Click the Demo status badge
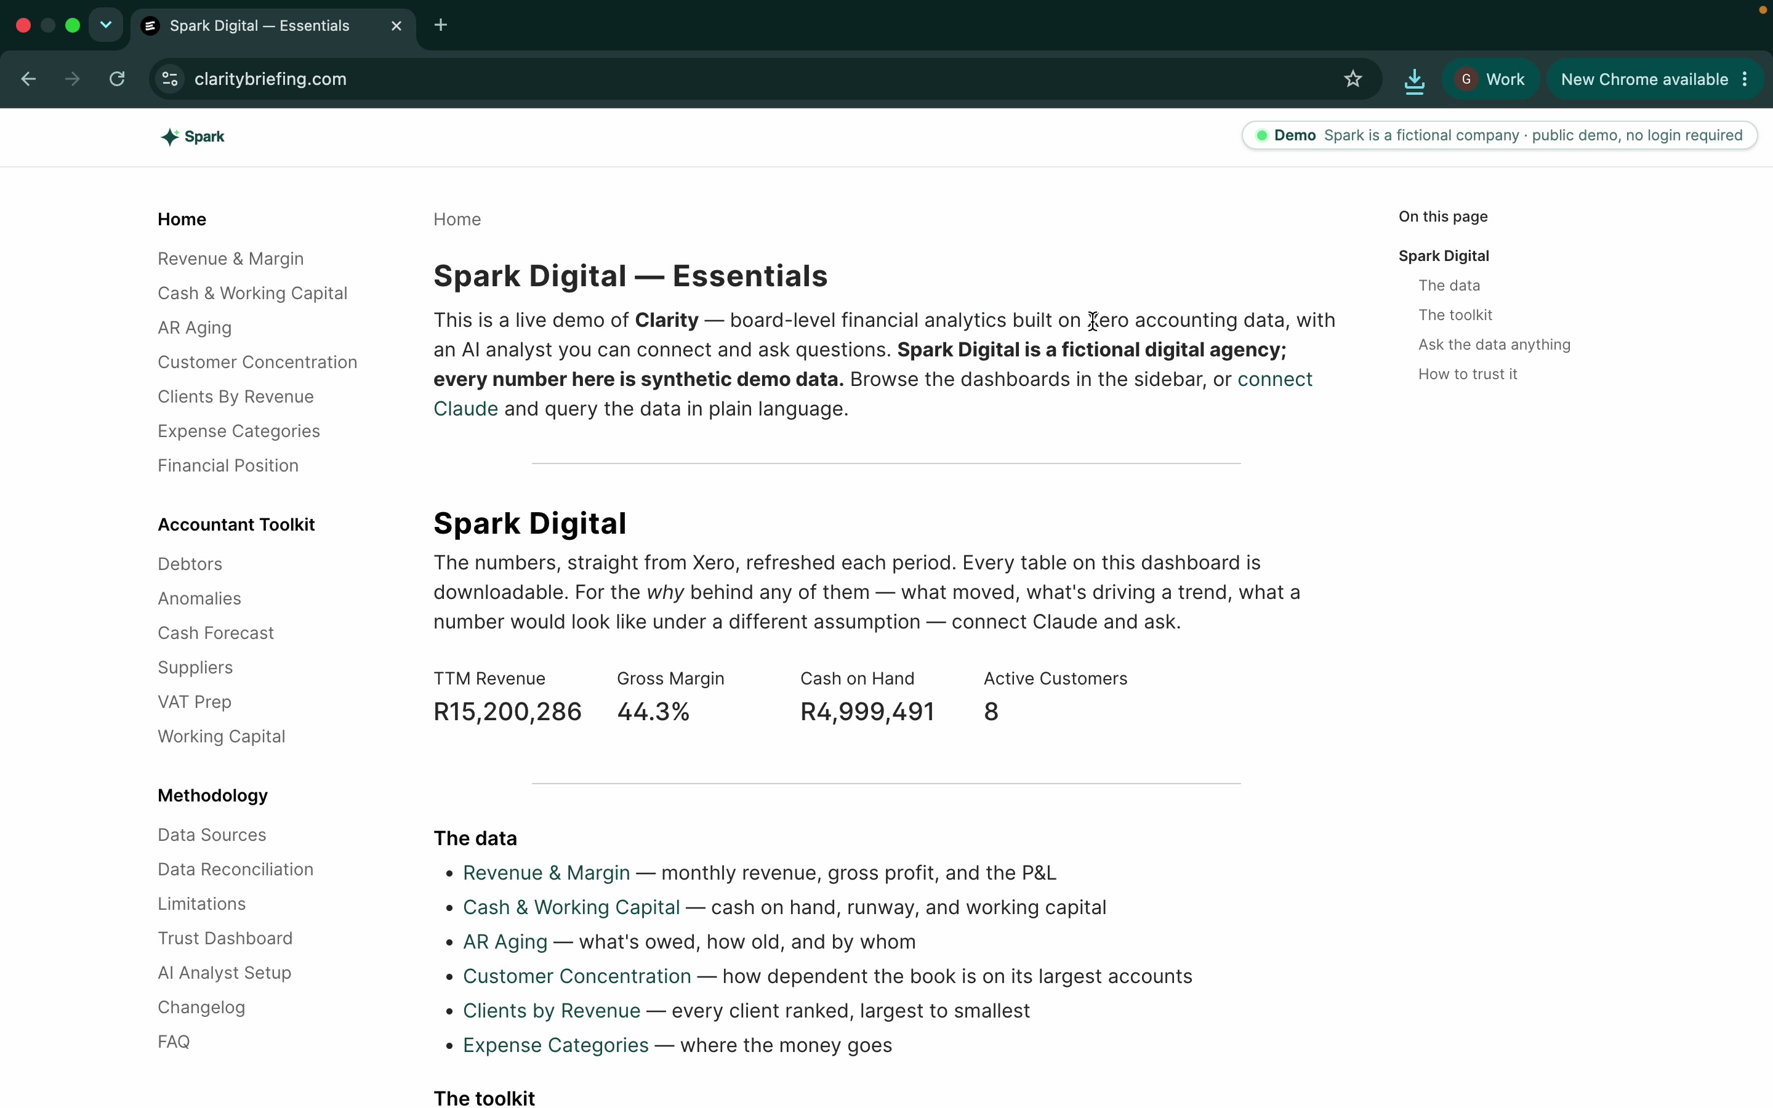The height and width of the screenshot is (1108, 1773). [1499, 135]
